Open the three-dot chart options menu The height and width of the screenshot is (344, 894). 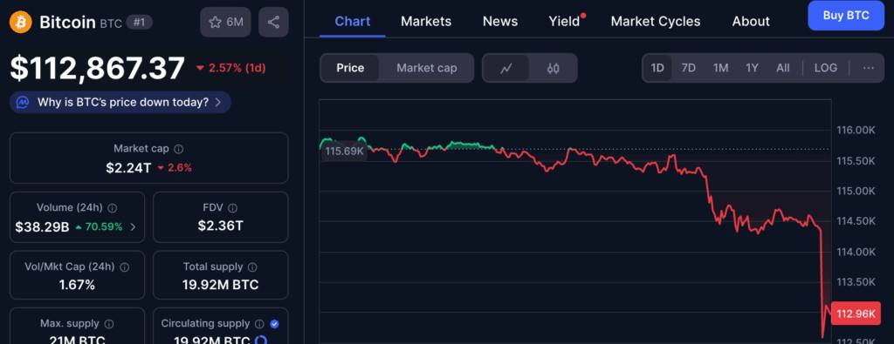[x=869, y=68]
